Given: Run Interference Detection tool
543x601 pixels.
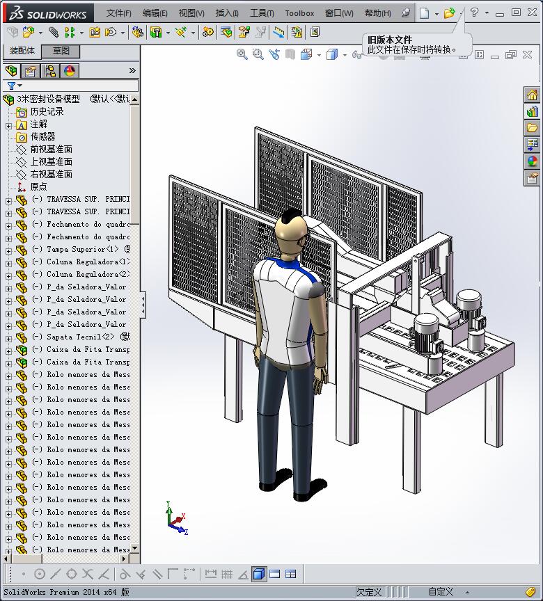Looking at the screenshot, I should [278, 32].
